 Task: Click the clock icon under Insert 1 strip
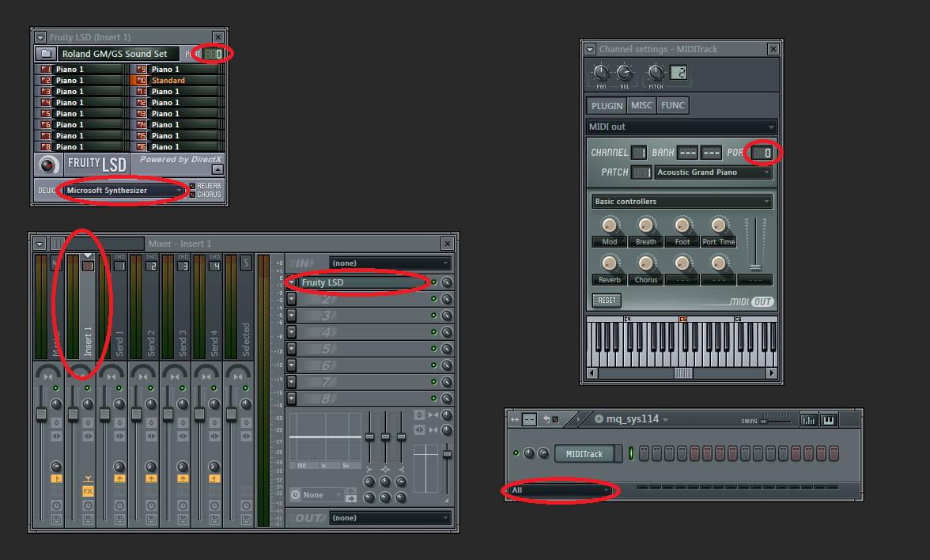pos(88,505)
